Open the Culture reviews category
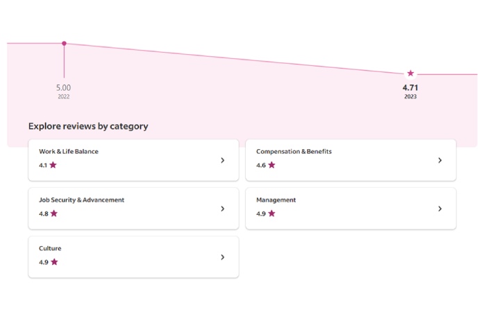 (50, 248)
